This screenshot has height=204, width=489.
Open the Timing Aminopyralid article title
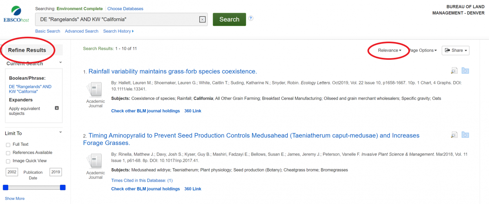coord(251,139)
